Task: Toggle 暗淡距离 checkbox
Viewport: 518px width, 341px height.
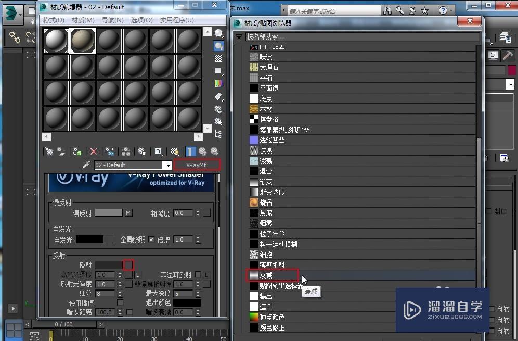Action: pos(129,312)
